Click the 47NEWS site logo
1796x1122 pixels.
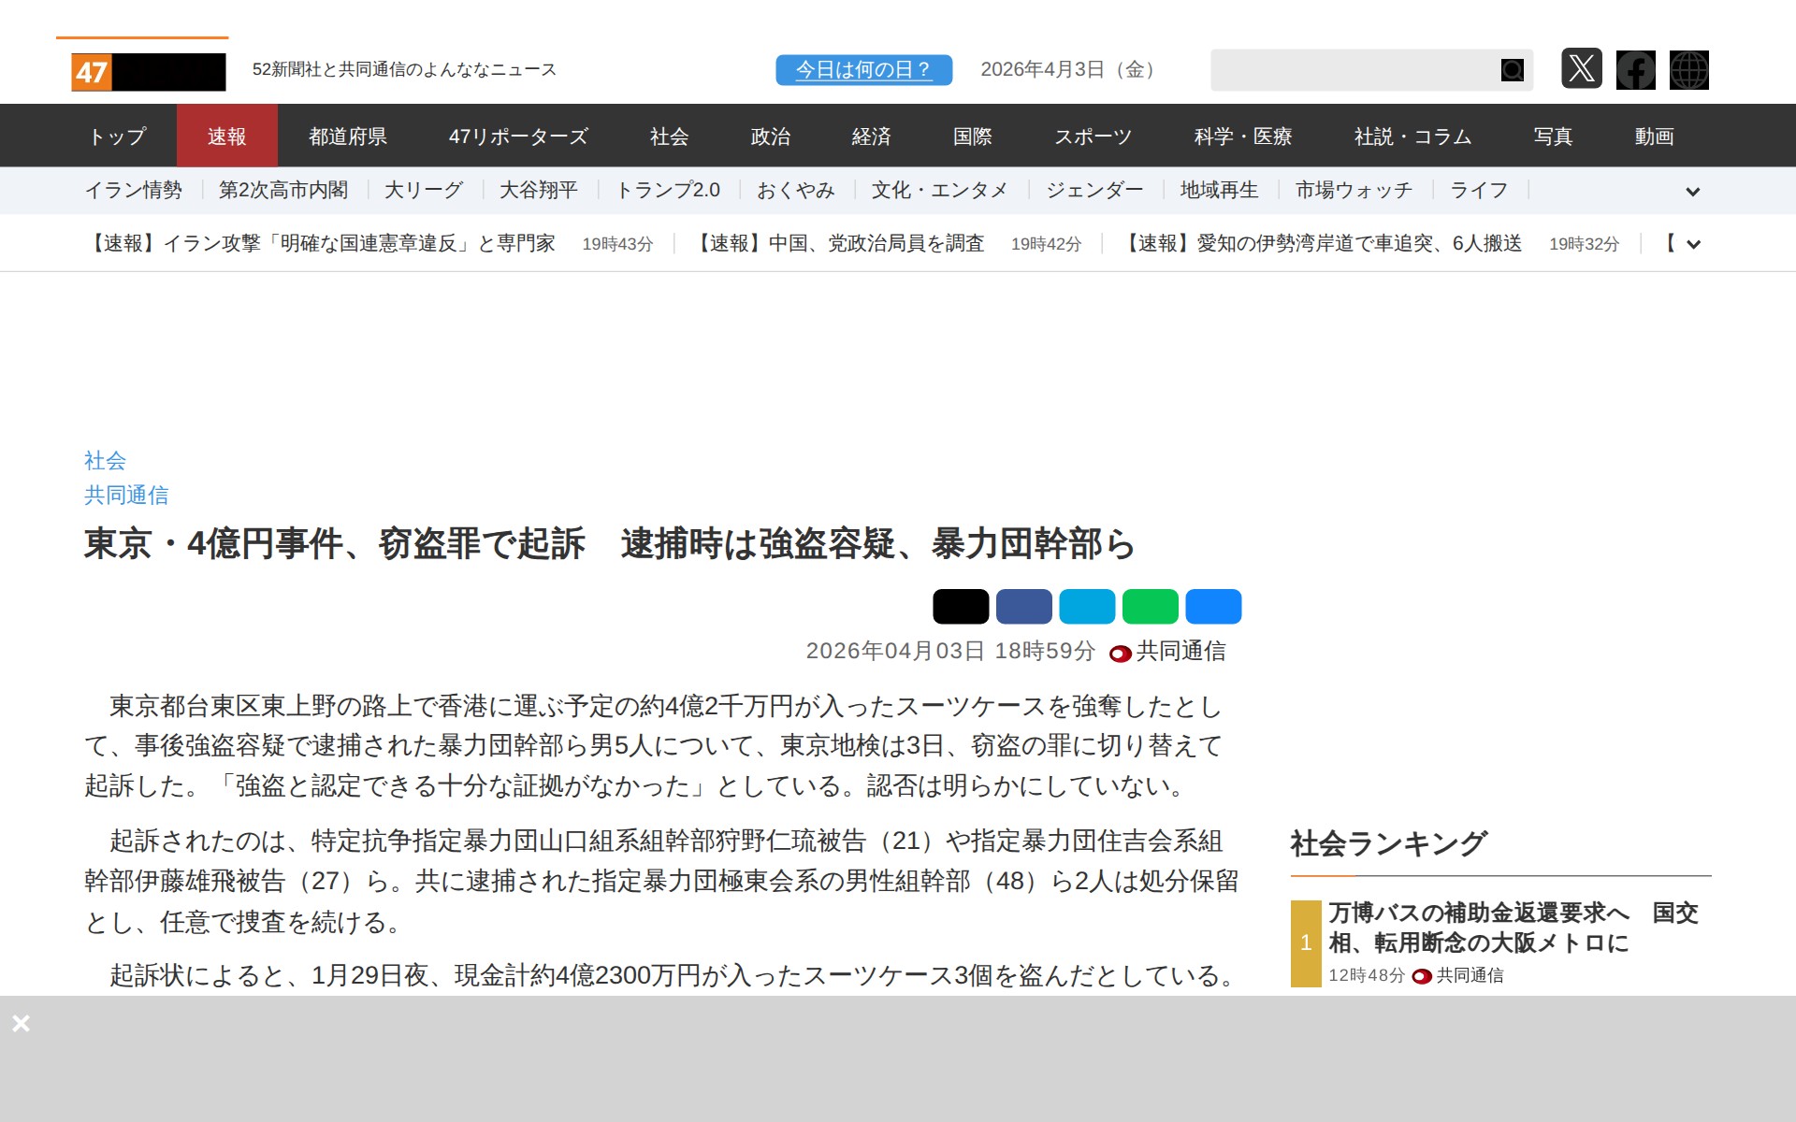tap(148, 72)
